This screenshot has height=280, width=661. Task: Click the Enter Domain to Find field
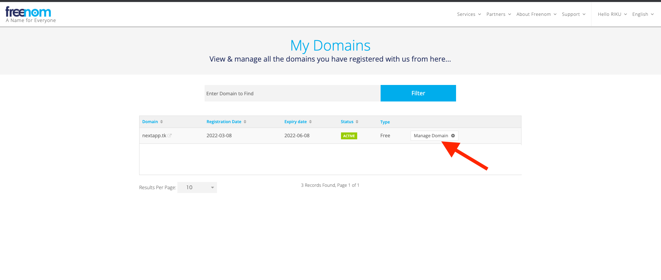(x=292, y=93)
